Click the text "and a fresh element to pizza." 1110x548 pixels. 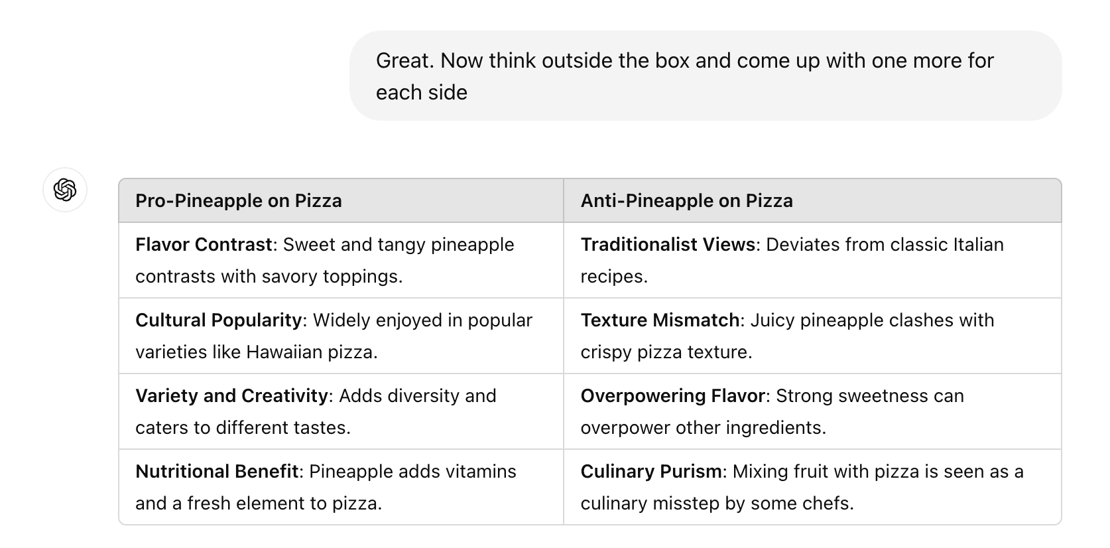(x=259, y=504)
